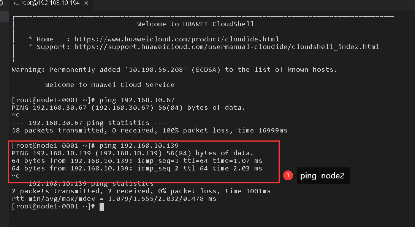Screen dimensions: 415x227
Task: Open the Home huaweicloud.com cloudide link
Action: (x=176, y=39)
